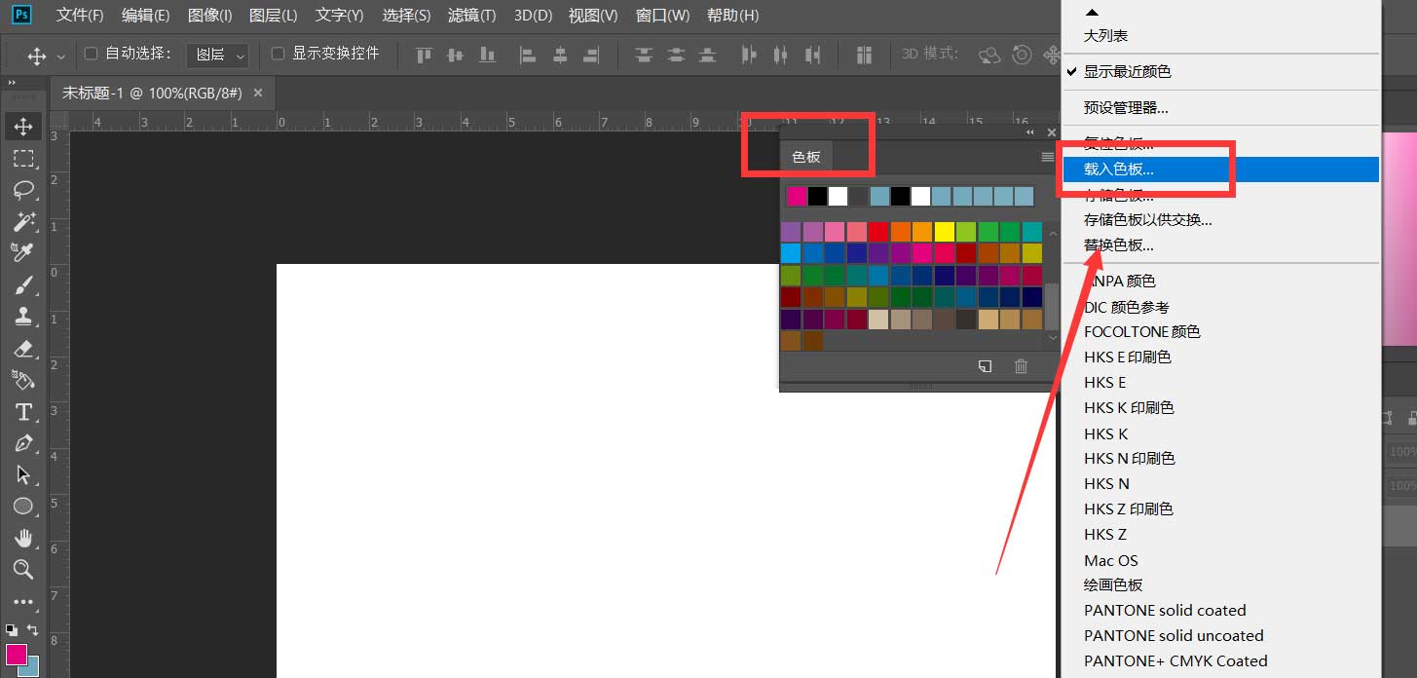This screenshot has height=678, width=1417.
Task: Swap foreground and background colors
Action: [x=33, y=629]
